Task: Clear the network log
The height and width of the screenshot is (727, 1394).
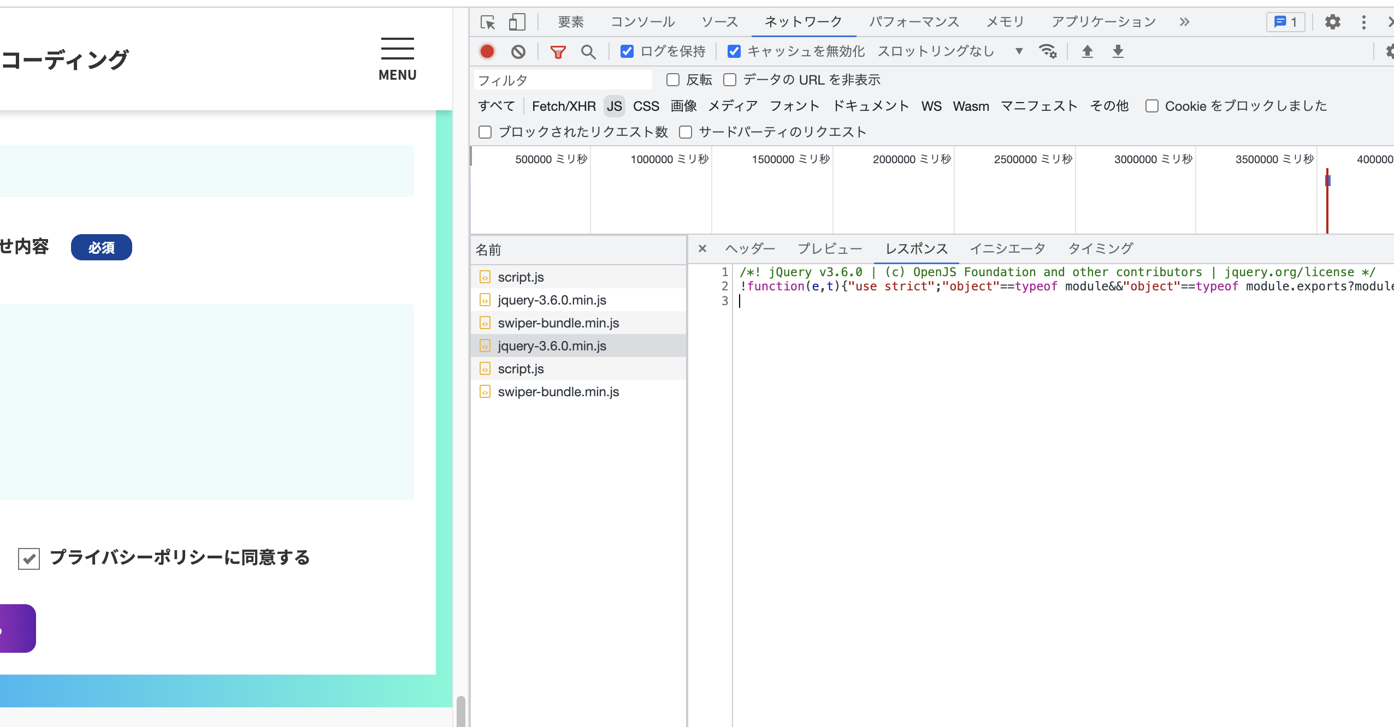Action: pyautogui.click(x=518, y=52)
